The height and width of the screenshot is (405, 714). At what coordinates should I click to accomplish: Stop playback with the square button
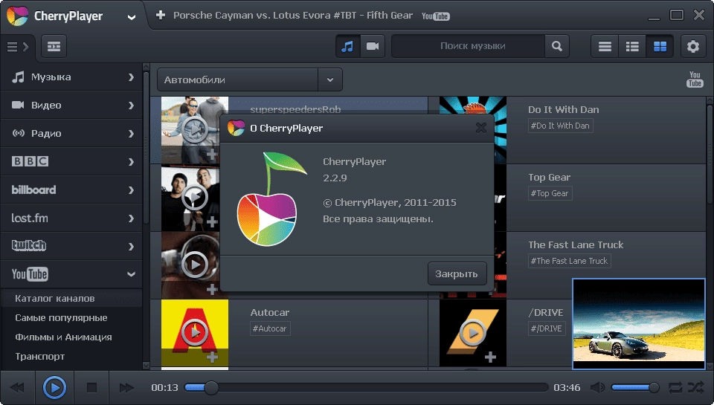coord(91,388)
